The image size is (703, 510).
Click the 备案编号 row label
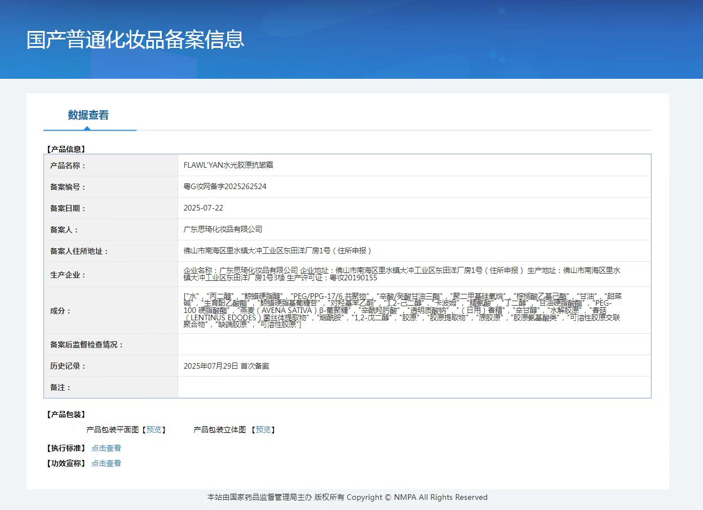coord(68,187)
